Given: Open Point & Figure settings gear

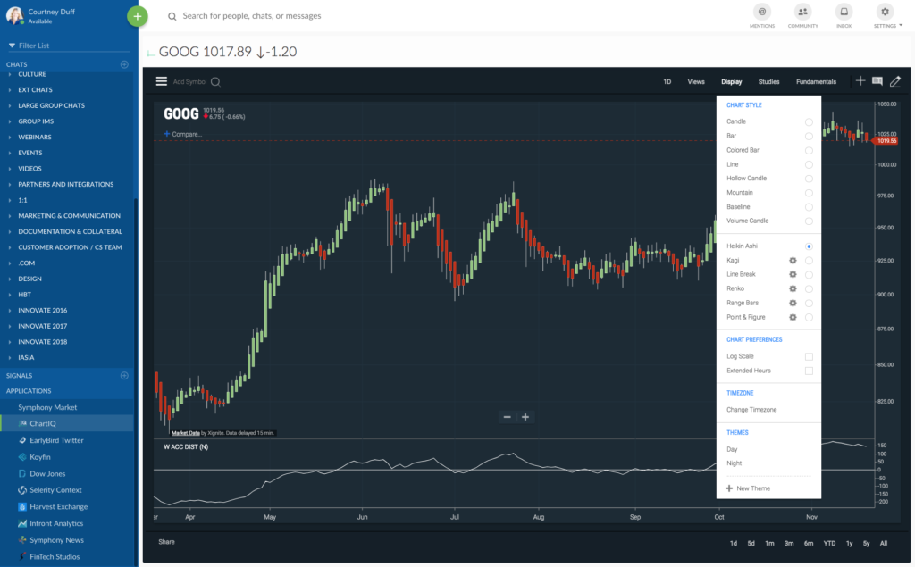Looking at the screenshot, I should pyautogui.click(x=793, y=317).
